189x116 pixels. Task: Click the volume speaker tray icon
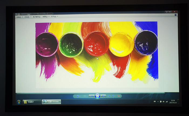tap(164, 101)
